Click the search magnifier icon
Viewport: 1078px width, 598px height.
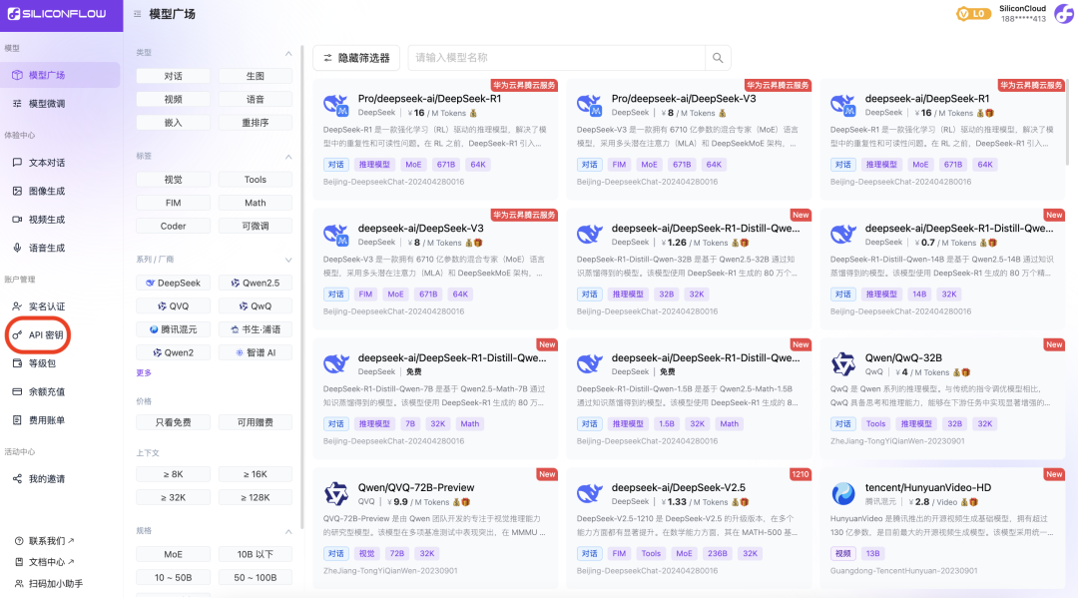(718, 58)
